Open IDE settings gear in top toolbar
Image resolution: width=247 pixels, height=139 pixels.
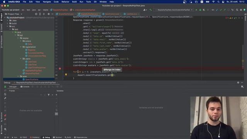[241, 10]
